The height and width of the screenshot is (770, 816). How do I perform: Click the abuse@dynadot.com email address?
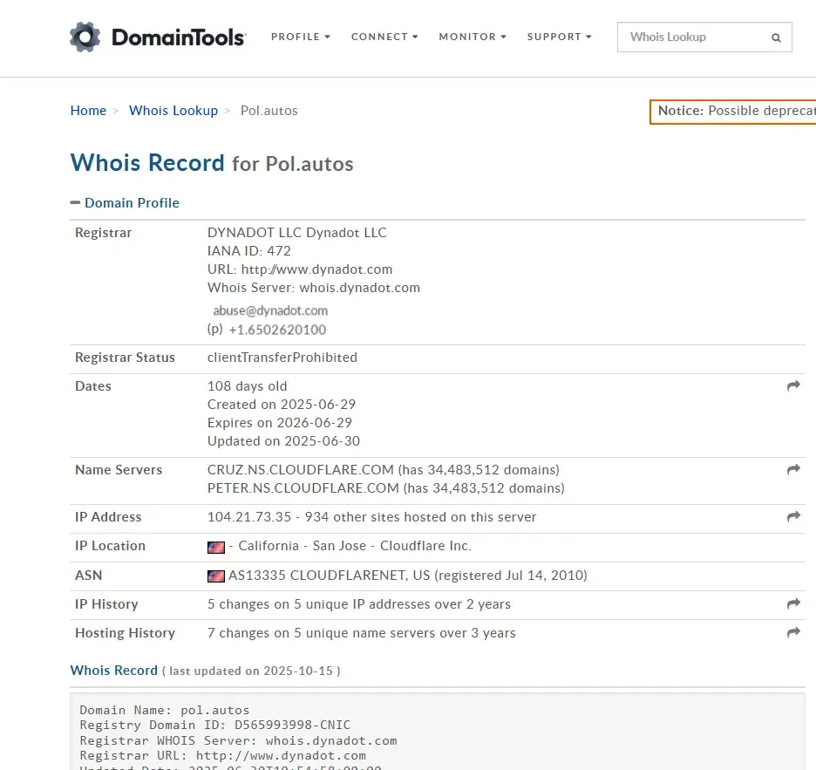(270, 310)
